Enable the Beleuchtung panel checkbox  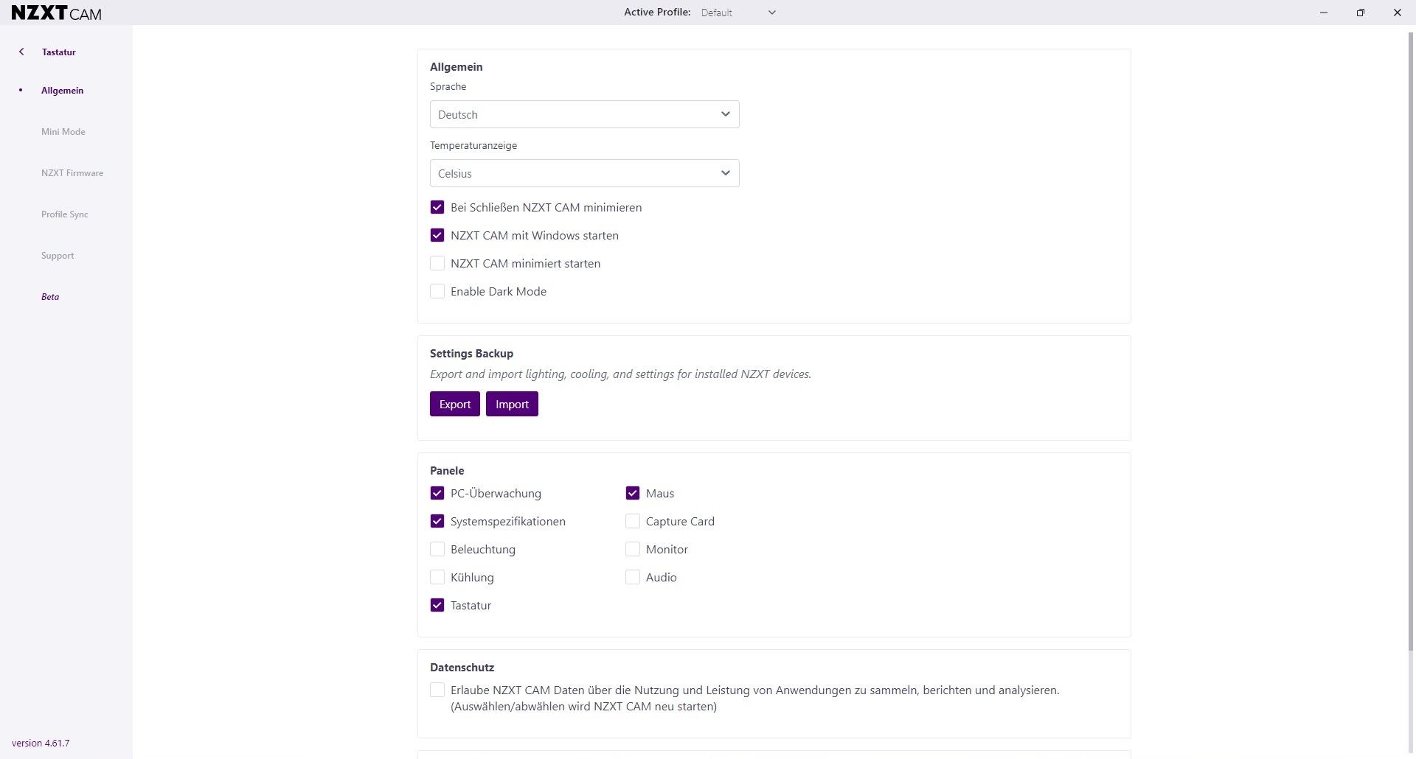click(437, 550)
